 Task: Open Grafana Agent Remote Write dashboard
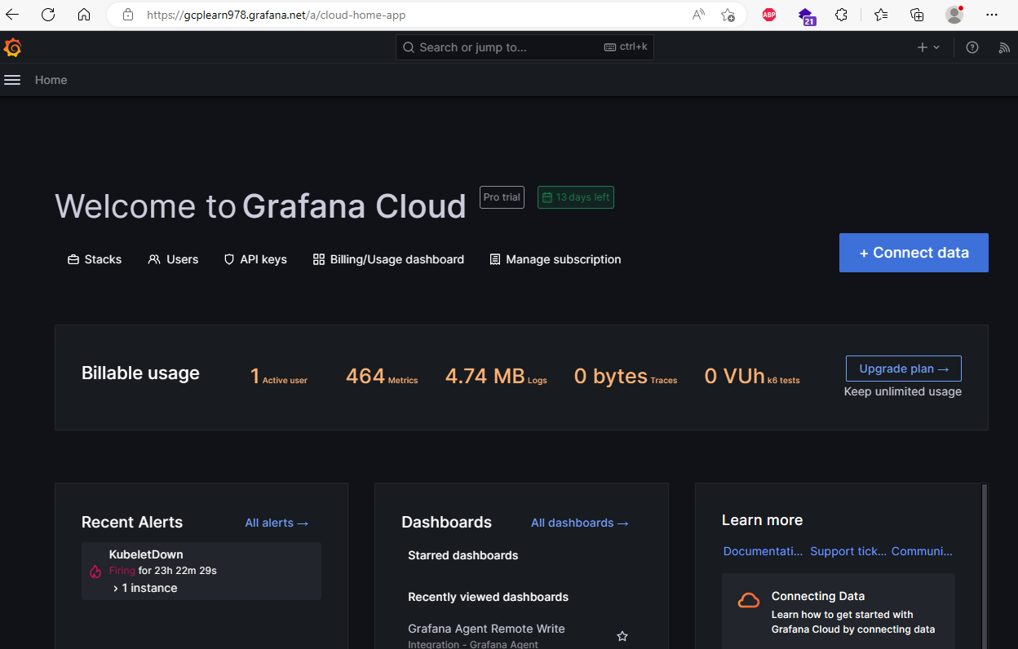(x=486, y=629)
